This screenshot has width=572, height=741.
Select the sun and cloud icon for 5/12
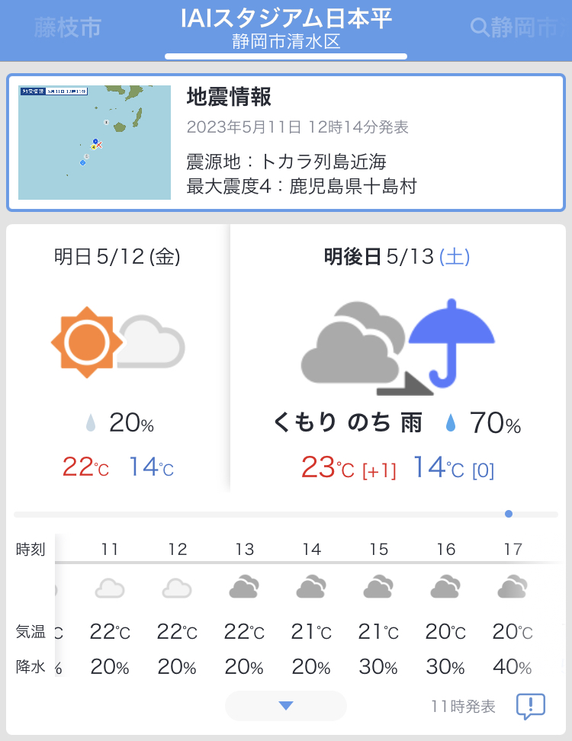tap(117, 342)
